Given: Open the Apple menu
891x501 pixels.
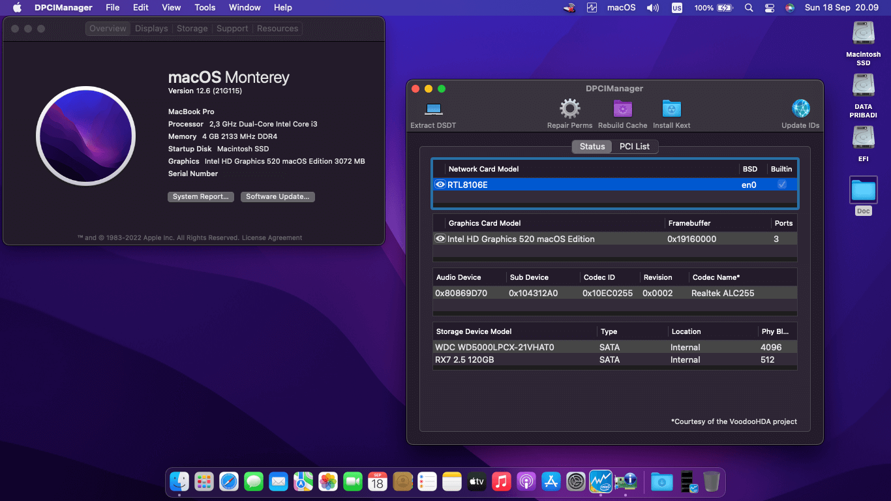Looking at the screenshot, I should tap(17, 8).
